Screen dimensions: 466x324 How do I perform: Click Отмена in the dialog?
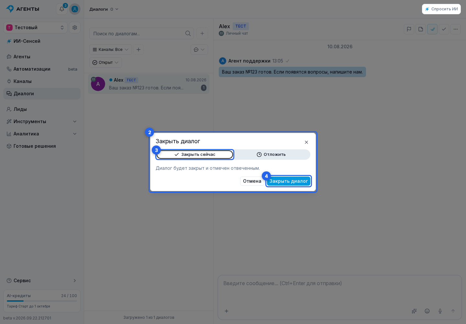tap(252, 181)
